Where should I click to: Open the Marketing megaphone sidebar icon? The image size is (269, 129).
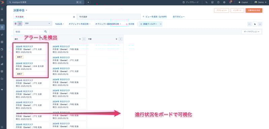[2, 35]
